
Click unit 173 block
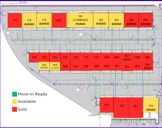[65, 57]
